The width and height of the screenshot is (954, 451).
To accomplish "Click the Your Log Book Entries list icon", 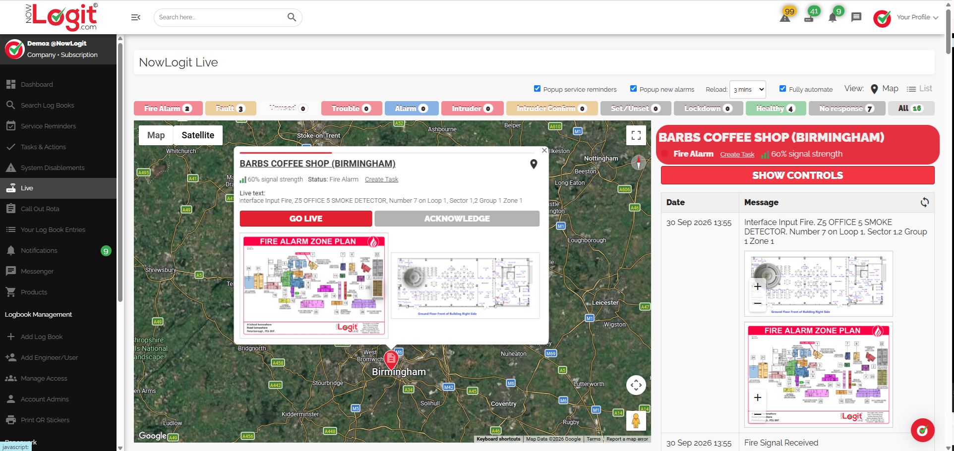I will point(11,229).
